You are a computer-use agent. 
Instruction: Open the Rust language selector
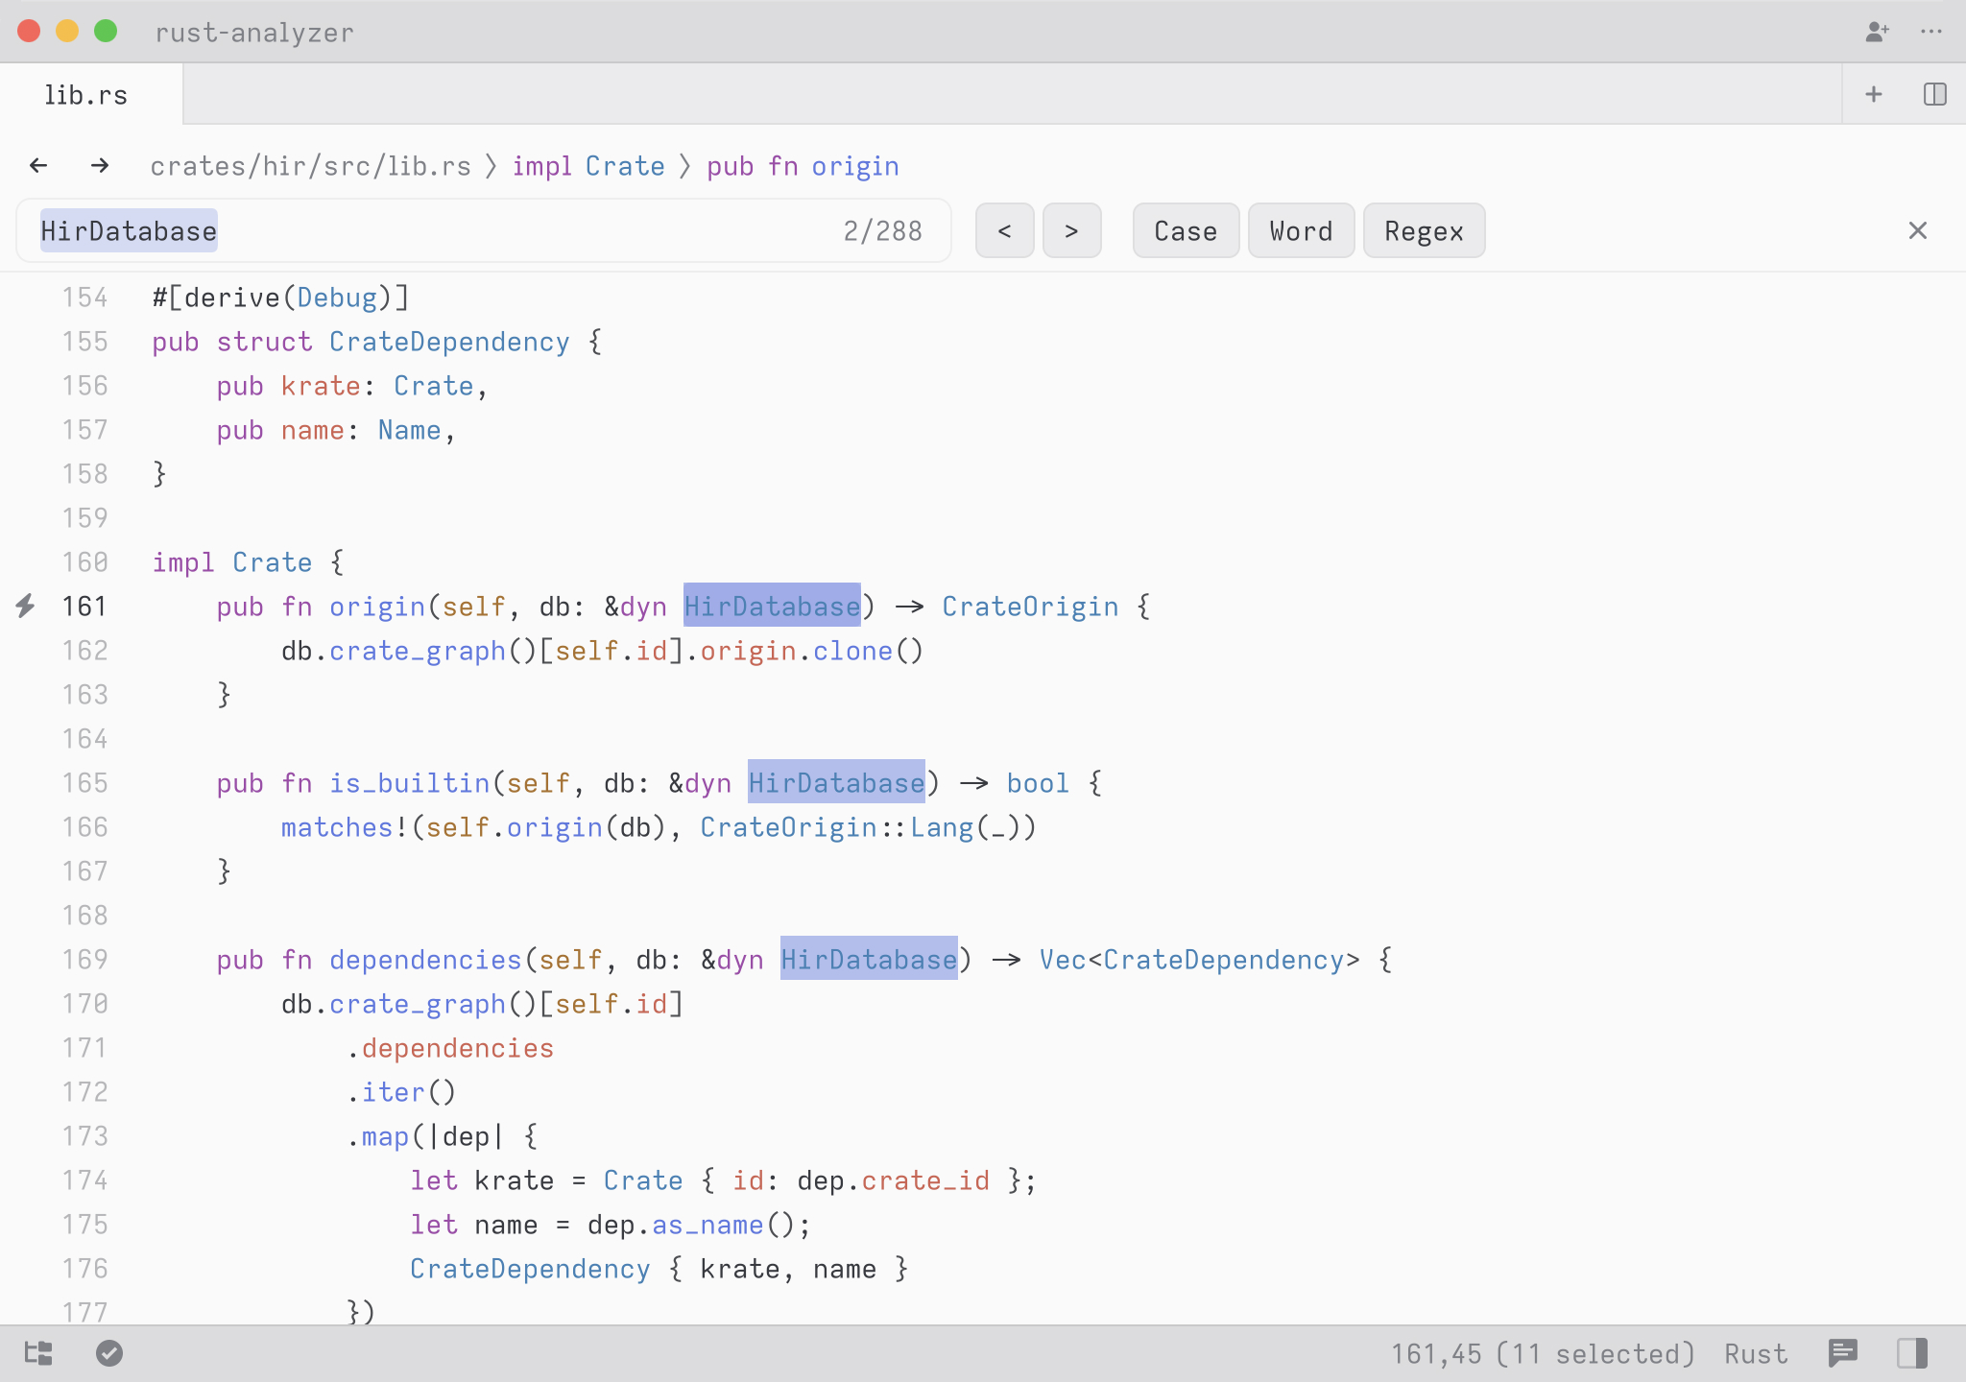coord(1756,1353)
